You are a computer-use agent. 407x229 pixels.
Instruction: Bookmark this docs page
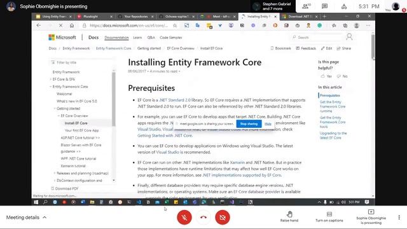click(x=280, y=48)
